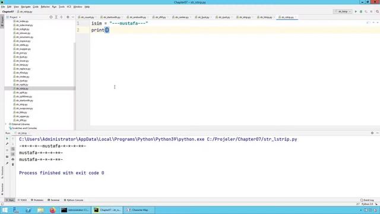Viewport: 380px width, 214px height.
Task: Click print( line in the code editor
Action: click(x=100, y=30)
